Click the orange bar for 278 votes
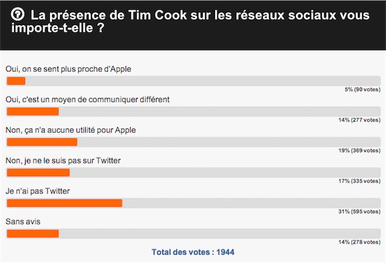386x263 pixels. [x=32, y=234]
